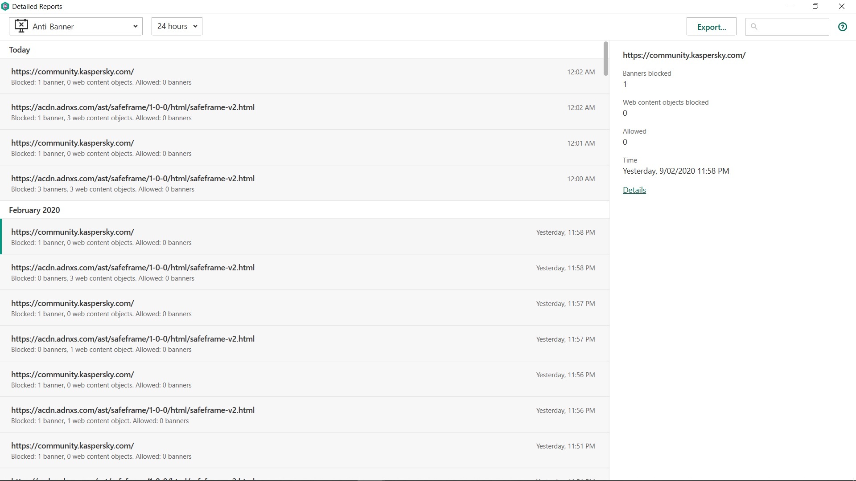The height and width of the screenshot is (481, 856).
Task: Select Yesterday 11:51 PM community.kaspersky.com entry
Action: 303,450
